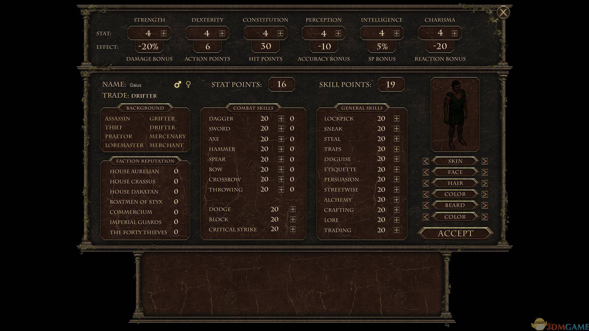
Task: Advance to next hair style
Action: 484,183
